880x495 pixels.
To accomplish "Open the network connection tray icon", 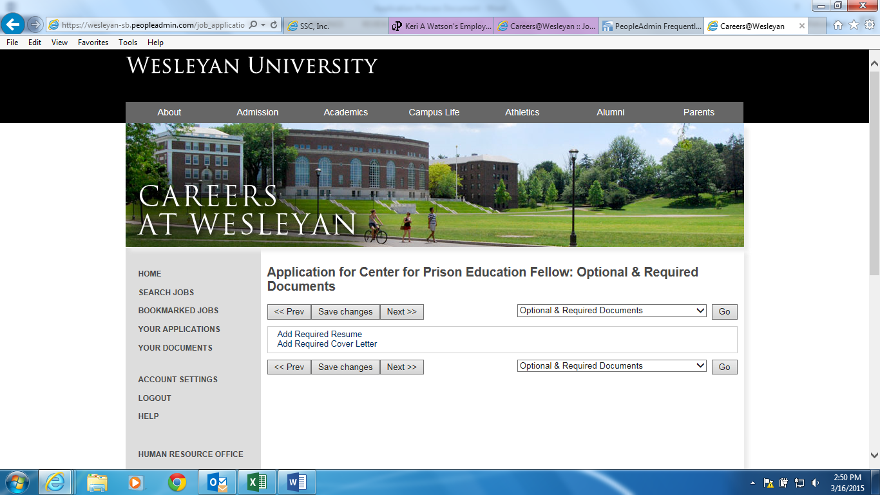I will pos(799,483).
